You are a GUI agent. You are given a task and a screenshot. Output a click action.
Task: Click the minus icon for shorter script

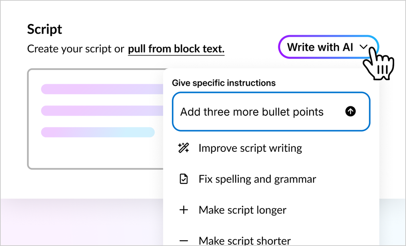coord(184,240)
